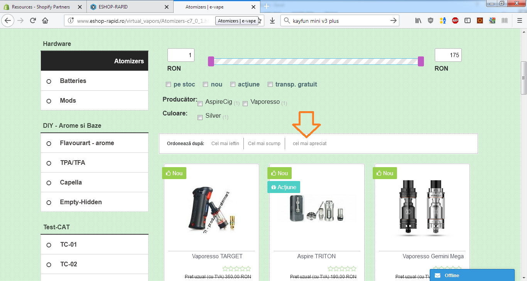Sort by 'cel mai apreciat'
Image resolution: width=527 pixels, height=281 pixels.
pyautogui.click(x=310, y=144)
